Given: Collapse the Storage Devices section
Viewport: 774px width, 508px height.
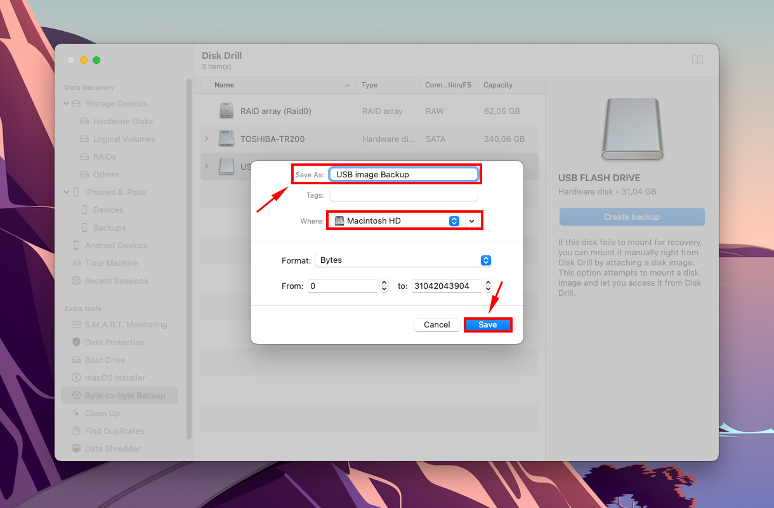Looking at the screenshot, I should (x=66, y=103).
